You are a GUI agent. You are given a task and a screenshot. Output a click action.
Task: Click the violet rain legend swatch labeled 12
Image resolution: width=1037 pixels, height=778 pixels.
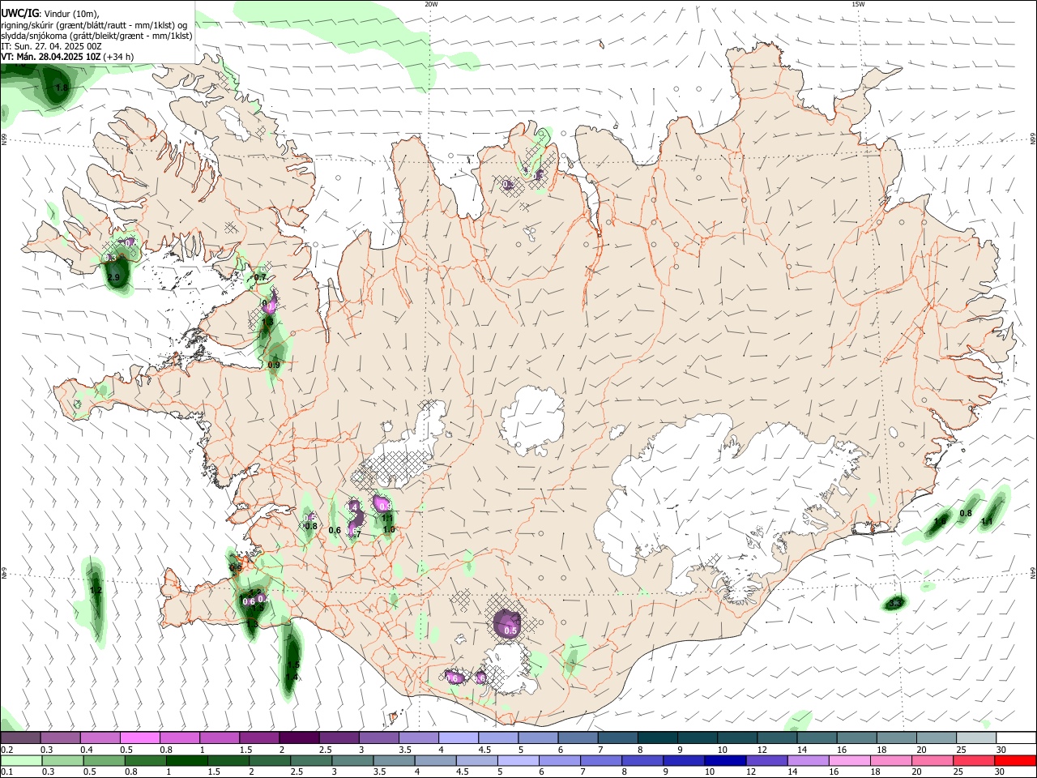[x=766, y=760]
